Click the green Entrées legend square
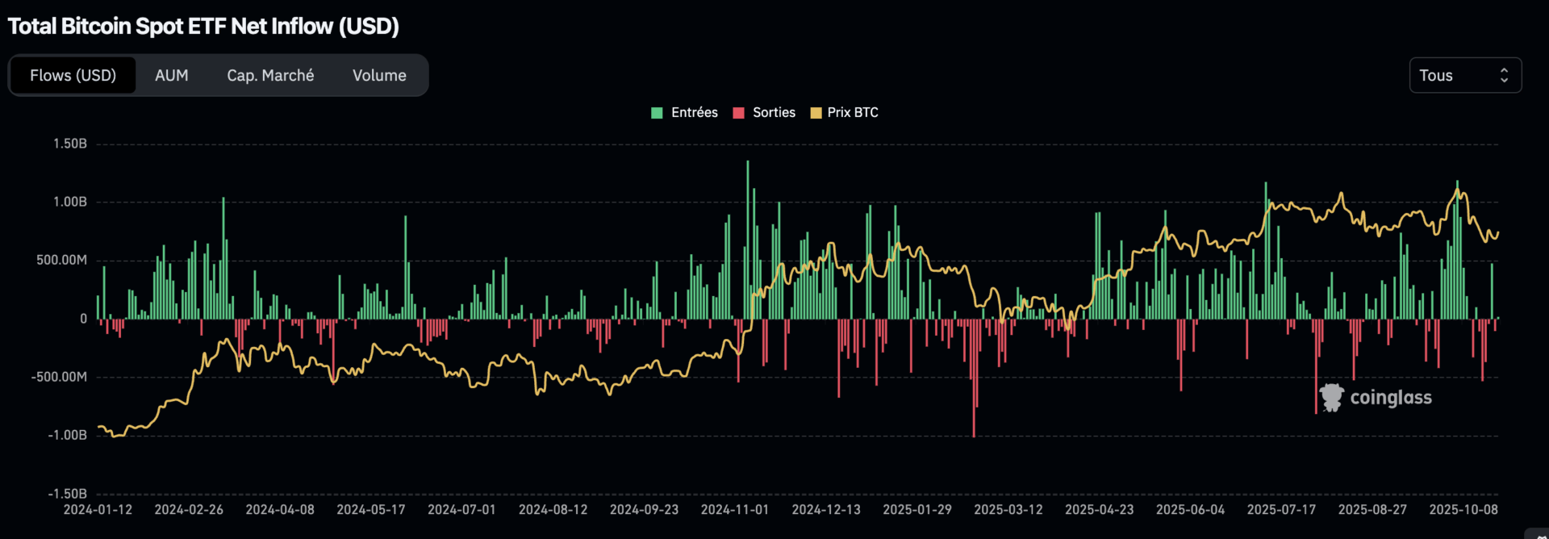Image resolution: width=1549 pixels, height=539 pixels. pyautogui.click(x=657, y=113)
